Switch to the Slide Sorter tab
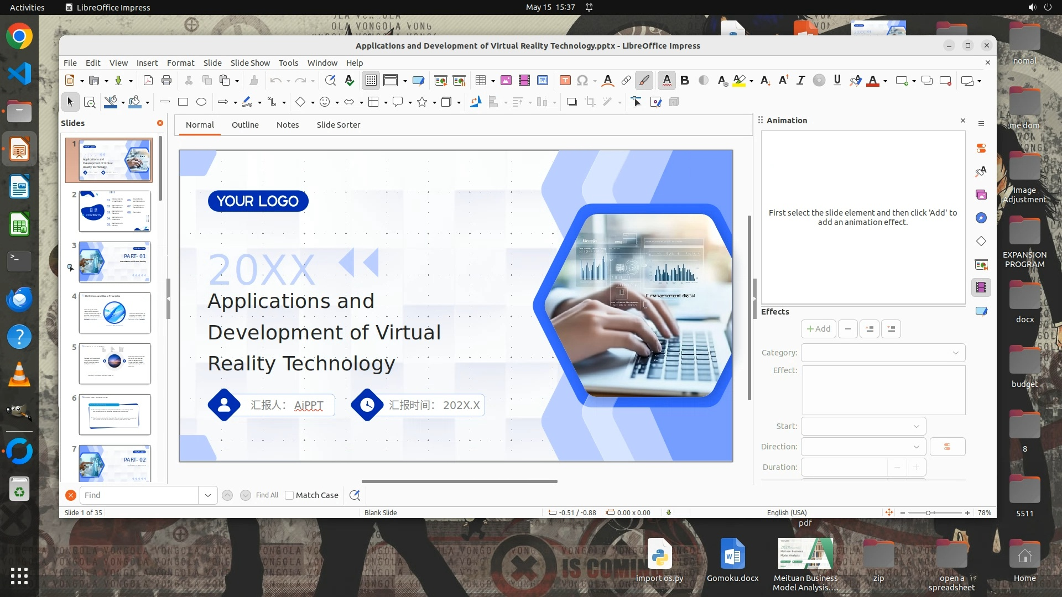Viewport: 1062px width, 597px height. tap(338, 125)
